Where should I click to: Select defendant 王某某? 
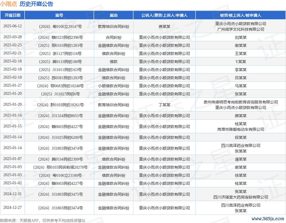[240, 54]
